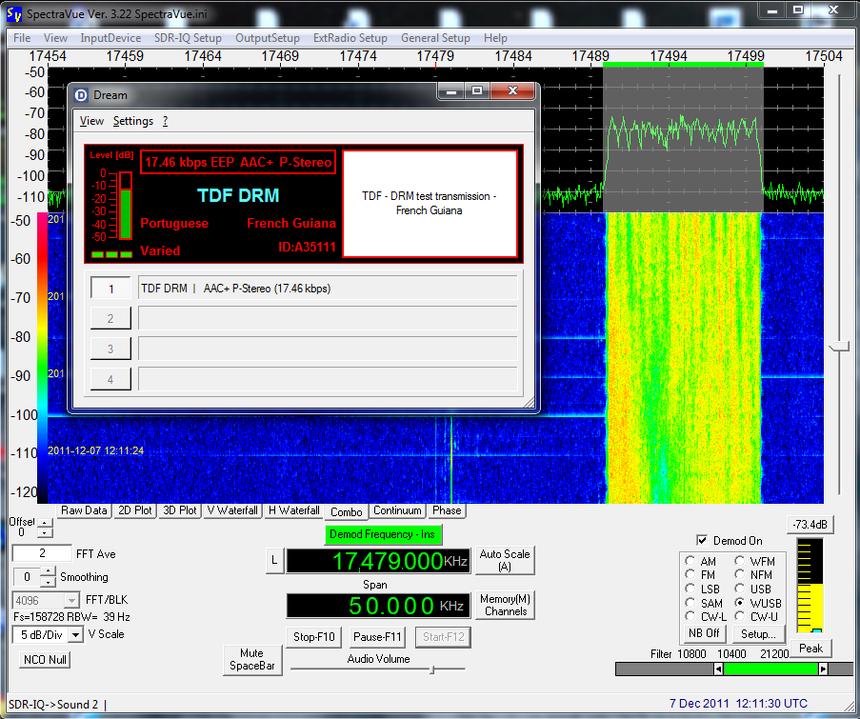Adjust the Audio Volume slider
This screenshot has width=860, height=719.
pos(431,669)
